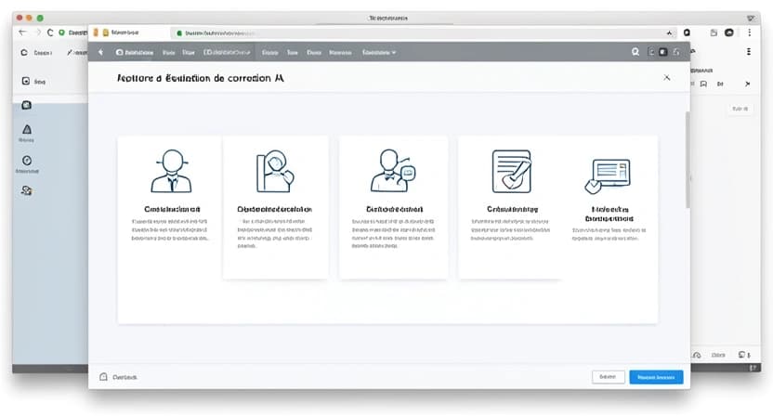Pick the monitor with shield card
This screenshot has height=416, width=773.
point(609,207)
